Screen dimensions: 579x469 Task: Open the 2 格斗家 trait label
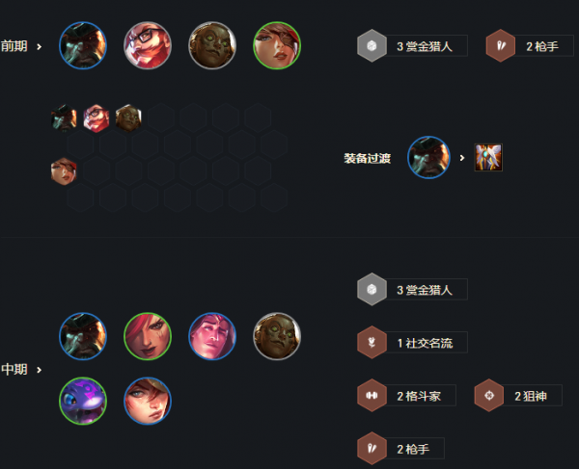pyautogui.click(x=419, y=396)
